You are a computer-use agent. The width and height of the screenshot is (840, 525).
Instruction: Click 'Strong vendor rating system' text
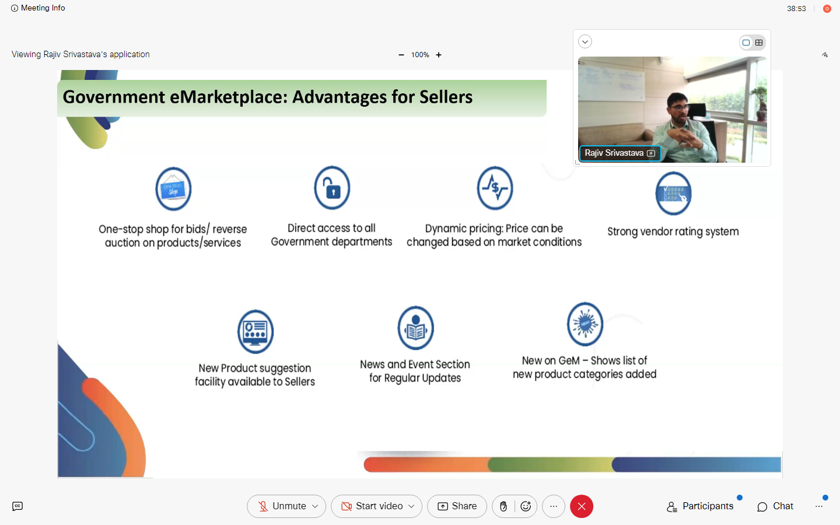coord(673,232)
